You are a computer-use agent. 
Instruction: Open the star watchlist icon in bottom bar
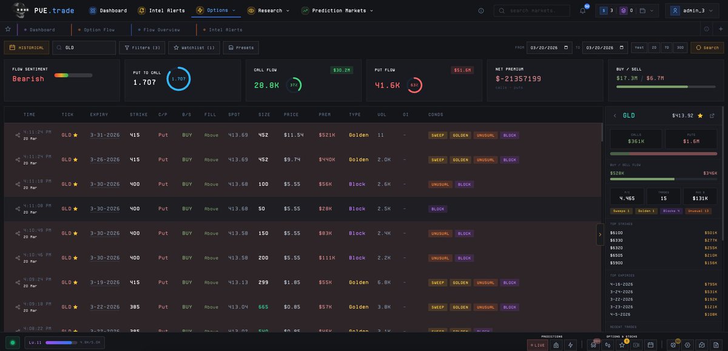622,344
